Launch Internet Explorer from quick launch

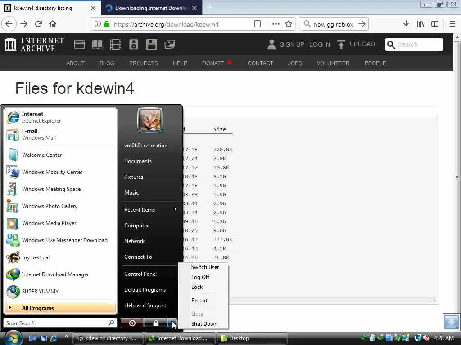click(x=54, y=338)
